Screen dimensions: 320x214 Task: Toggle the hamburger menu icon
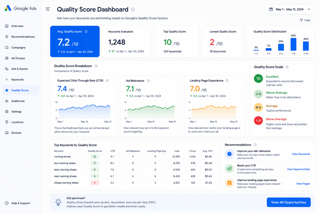tap(48, 9)
